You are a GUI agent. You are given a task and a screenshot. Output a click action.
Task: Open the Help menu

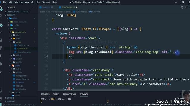(54, 2)
